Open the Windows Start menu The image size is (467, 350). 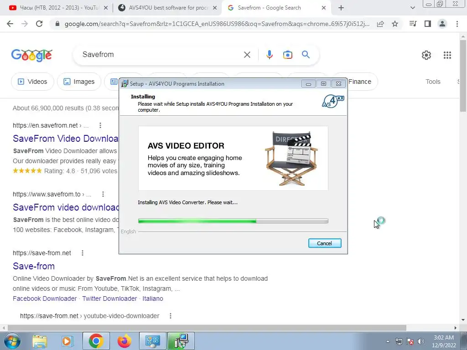(x=12, y=341)
